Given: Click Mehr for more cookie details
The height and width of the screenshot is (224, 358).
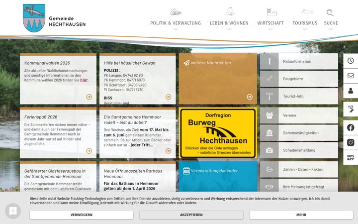Looking at the screenshot, I should [x=301, y=215].
